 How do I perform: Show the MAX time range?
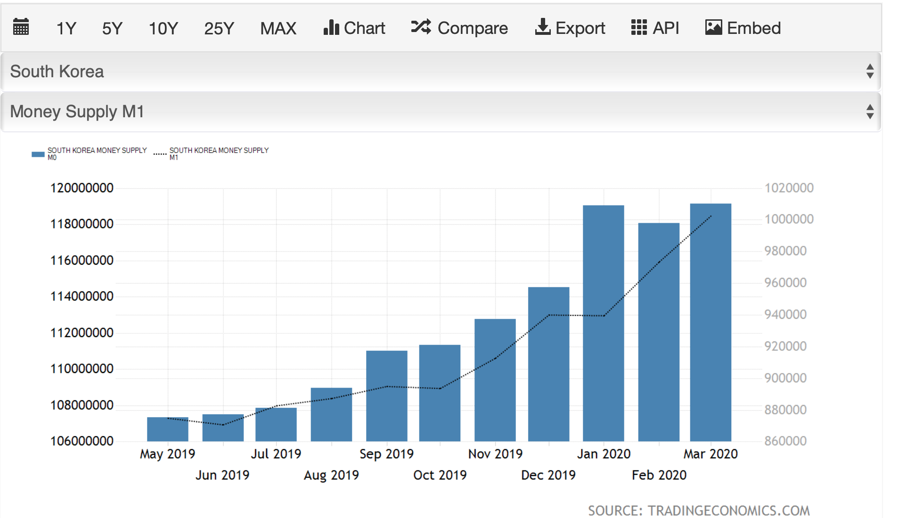point(278,28)
